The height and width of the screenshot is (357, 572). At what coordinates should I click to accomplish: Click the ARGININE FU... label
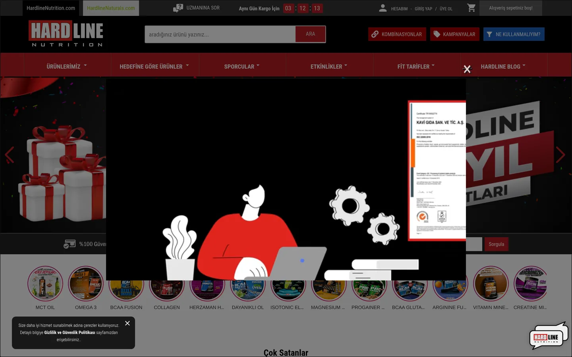point(450,307)
